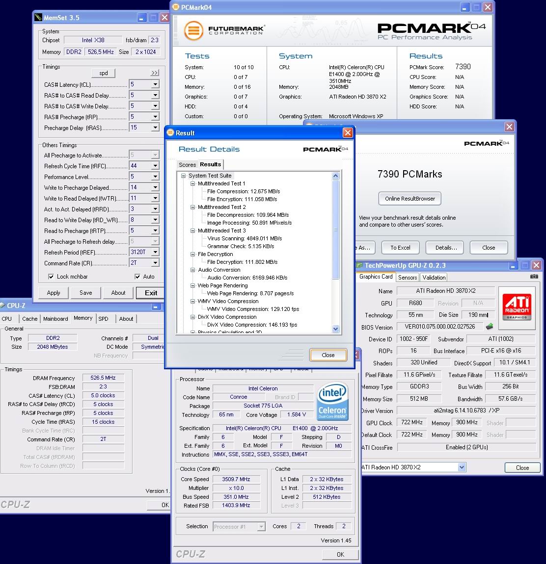
Task: Open the Command Rate (CR) dropdown in MemSet
Action: pyautogui.click(x=155, y=263)
